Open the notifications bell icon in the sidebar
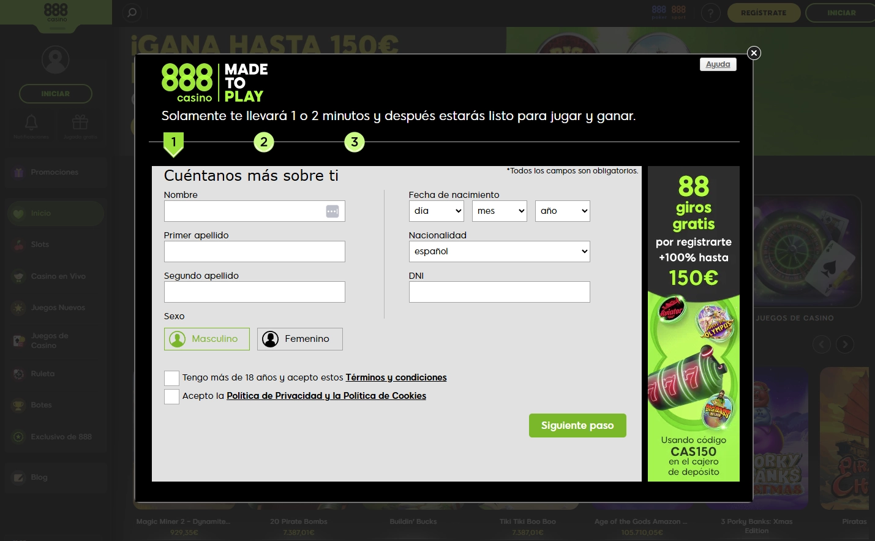The width and height of the screenshot is (875, 541). click(31, 123)
